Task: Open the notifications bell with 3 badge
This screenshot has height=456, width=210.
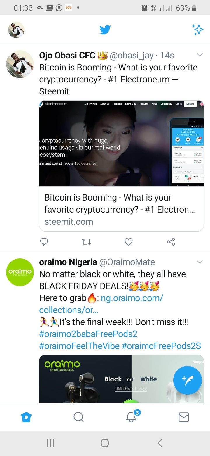Action: point(132,417)
